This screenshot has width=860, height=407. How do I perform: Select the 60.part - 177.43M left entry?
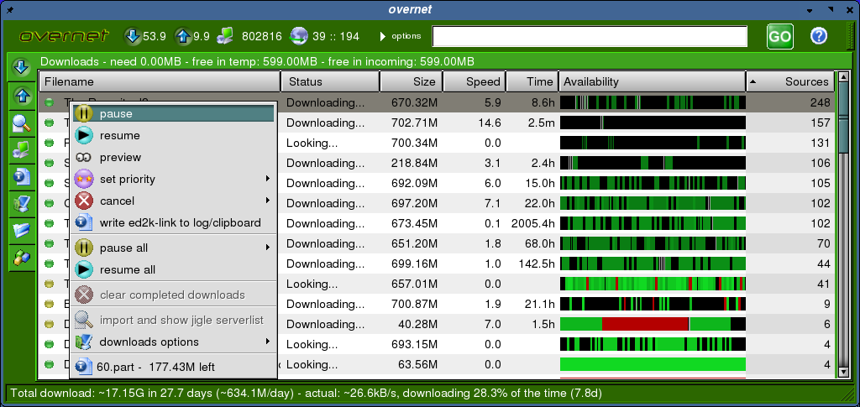[x=173, y=367]
